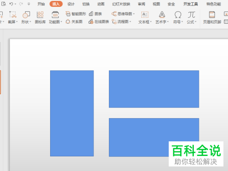Screen dimensions: 228x171
Task: Open the 开发工具 tab
Action: pos(191,4)
